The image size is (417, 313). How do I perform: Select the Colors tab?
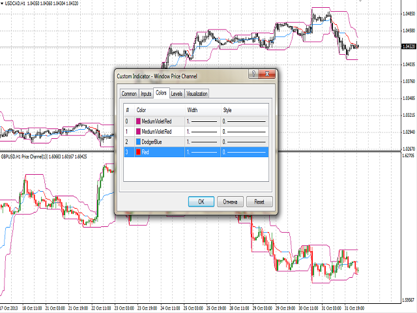(161, 93)
